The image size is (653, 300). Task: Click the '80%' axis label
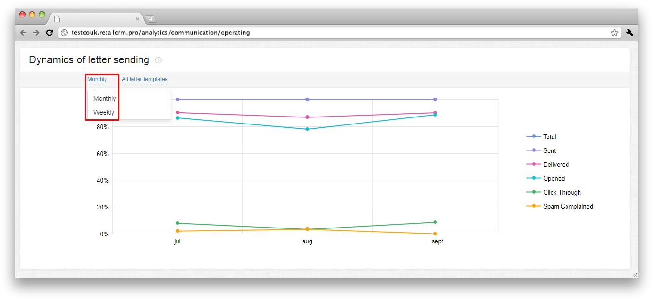(103, 127)
